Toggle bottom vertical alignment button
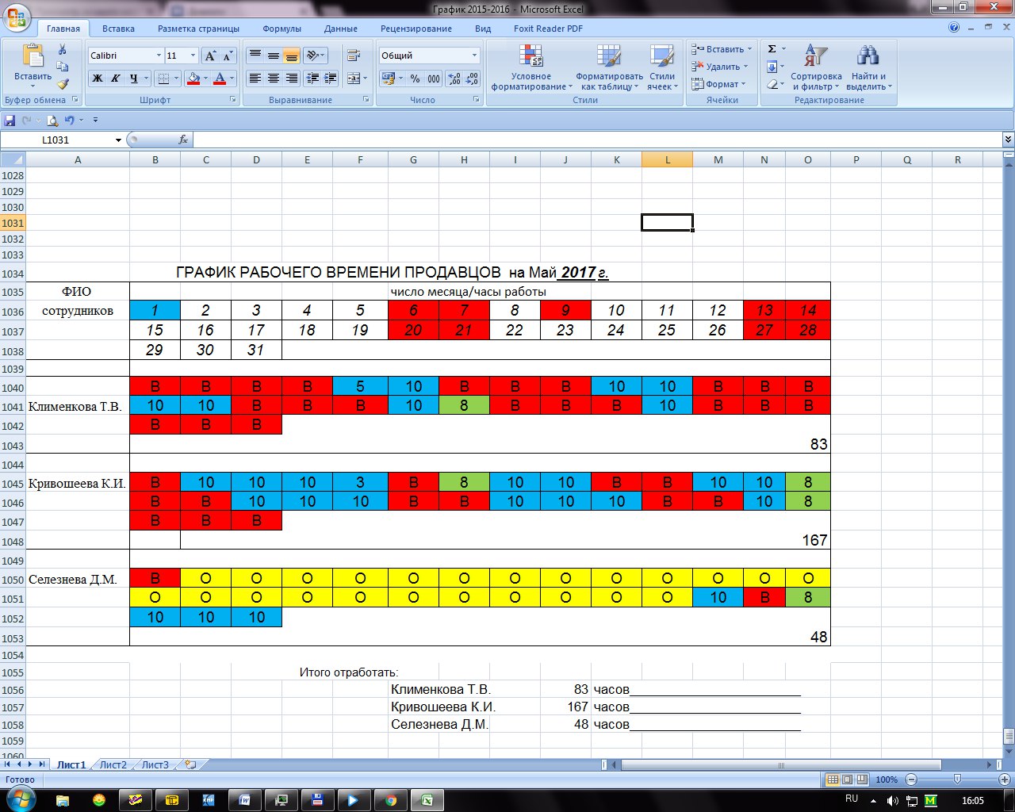The height and width of the screenshot is (812, 1015). (291, 56)
